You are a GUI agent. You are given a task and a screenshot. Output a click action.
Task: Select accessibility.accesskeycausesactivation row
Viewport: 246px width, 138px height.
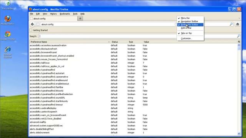tap(133, 45)
